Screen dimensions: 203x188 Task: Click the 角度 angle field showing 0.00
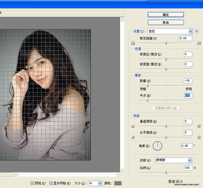(x=186, y=146)
